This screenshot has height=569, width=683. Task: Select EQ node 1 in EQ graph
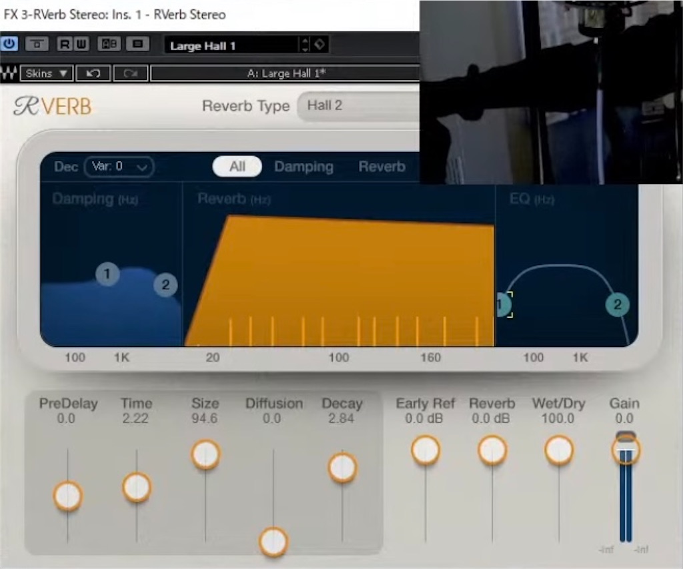[x=504, y=305]
